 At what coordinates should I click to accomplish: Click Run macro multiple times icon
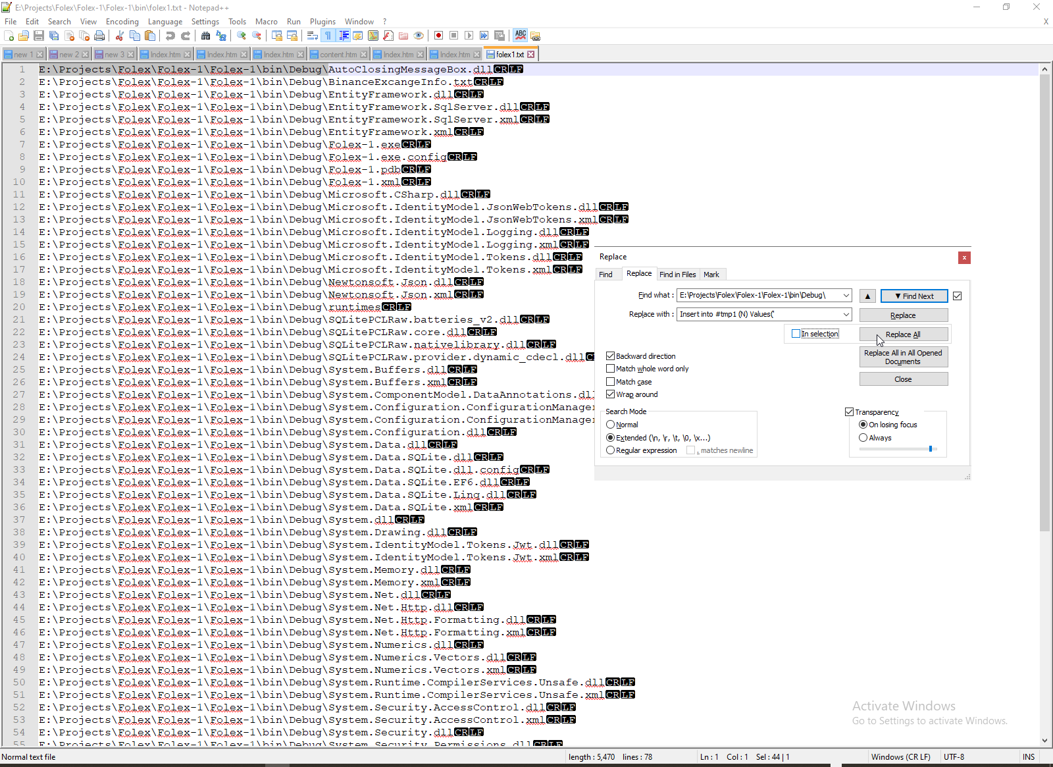click(484, 36)
